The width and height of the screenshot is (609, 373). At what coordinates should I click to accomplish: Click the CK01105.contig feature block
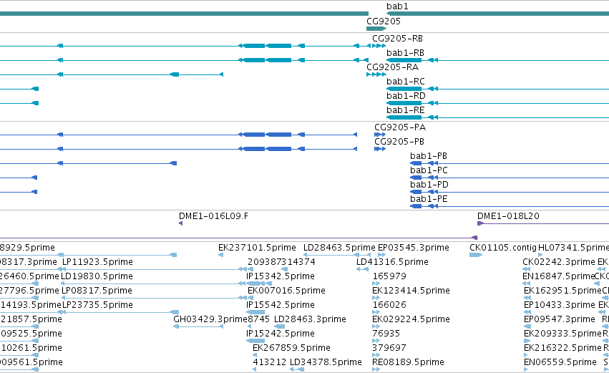475,255
